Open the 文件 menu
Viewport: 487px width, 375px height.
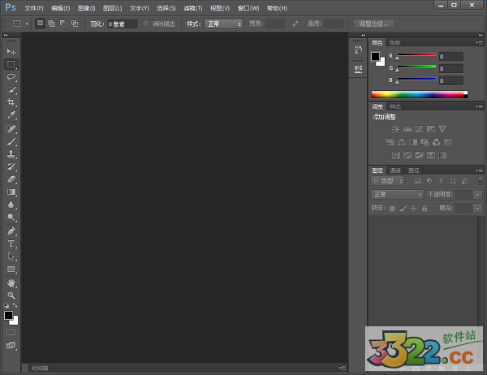point(34,8)
